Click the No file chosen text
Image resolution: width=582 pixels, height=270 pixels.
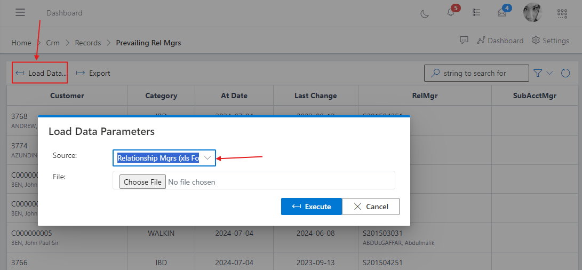(x=192, y=182)
